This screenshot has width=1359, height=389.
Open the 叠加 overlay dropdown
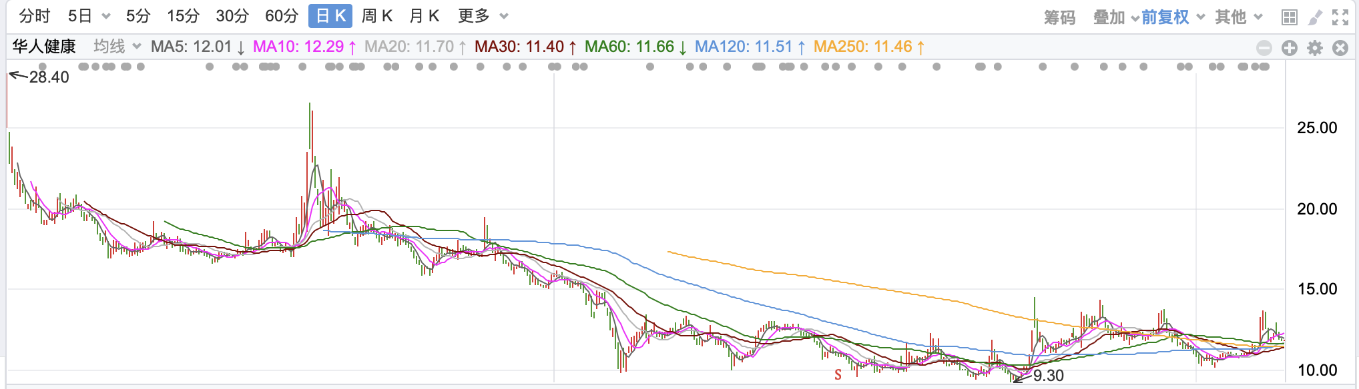click(x=1115, y=17)
